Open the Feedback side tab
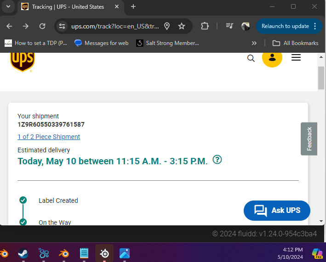 pyautogui.click(x=309, y=139)
